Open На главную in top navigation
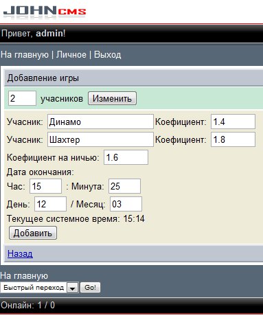Image resolution: width=263 pixels, height=320 pixels. (x=25, y=55)
